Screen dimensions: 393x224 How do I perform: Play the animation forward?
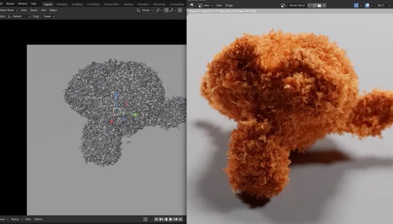(x=170, y=219)
